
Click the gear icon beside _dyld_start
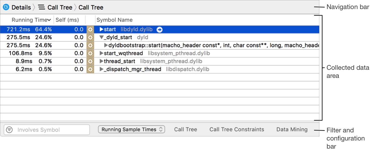point(90,37)
